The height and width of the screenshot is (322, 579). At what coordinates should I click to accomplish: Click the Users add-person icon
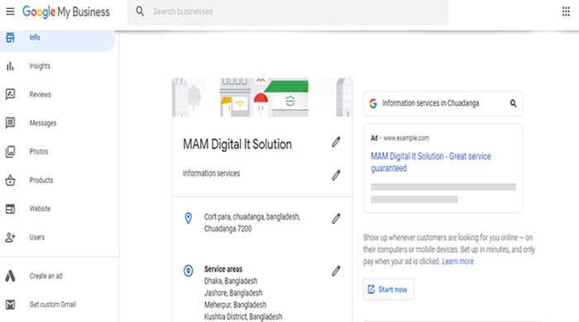coord(10,237)
